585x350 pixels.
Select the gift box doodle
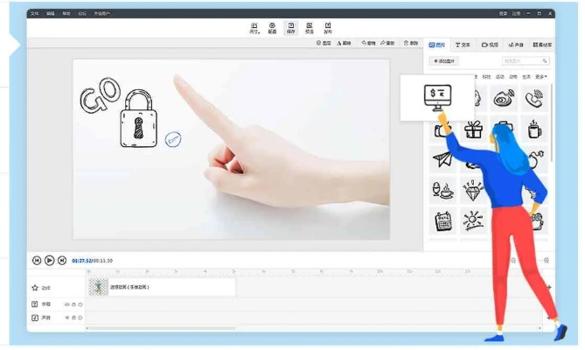click(x=473, y=129)
